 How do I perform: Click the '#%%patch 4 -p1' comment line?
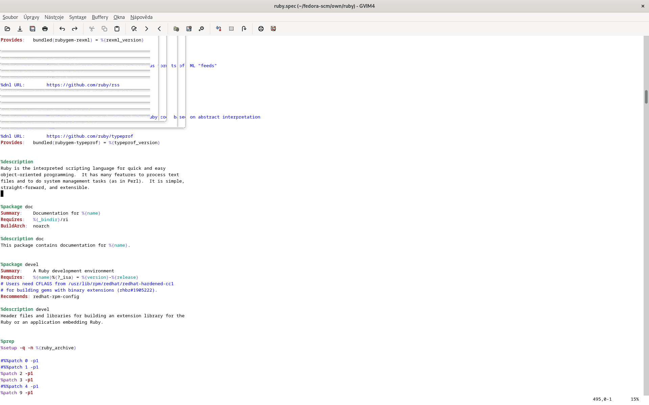[20, 386]
